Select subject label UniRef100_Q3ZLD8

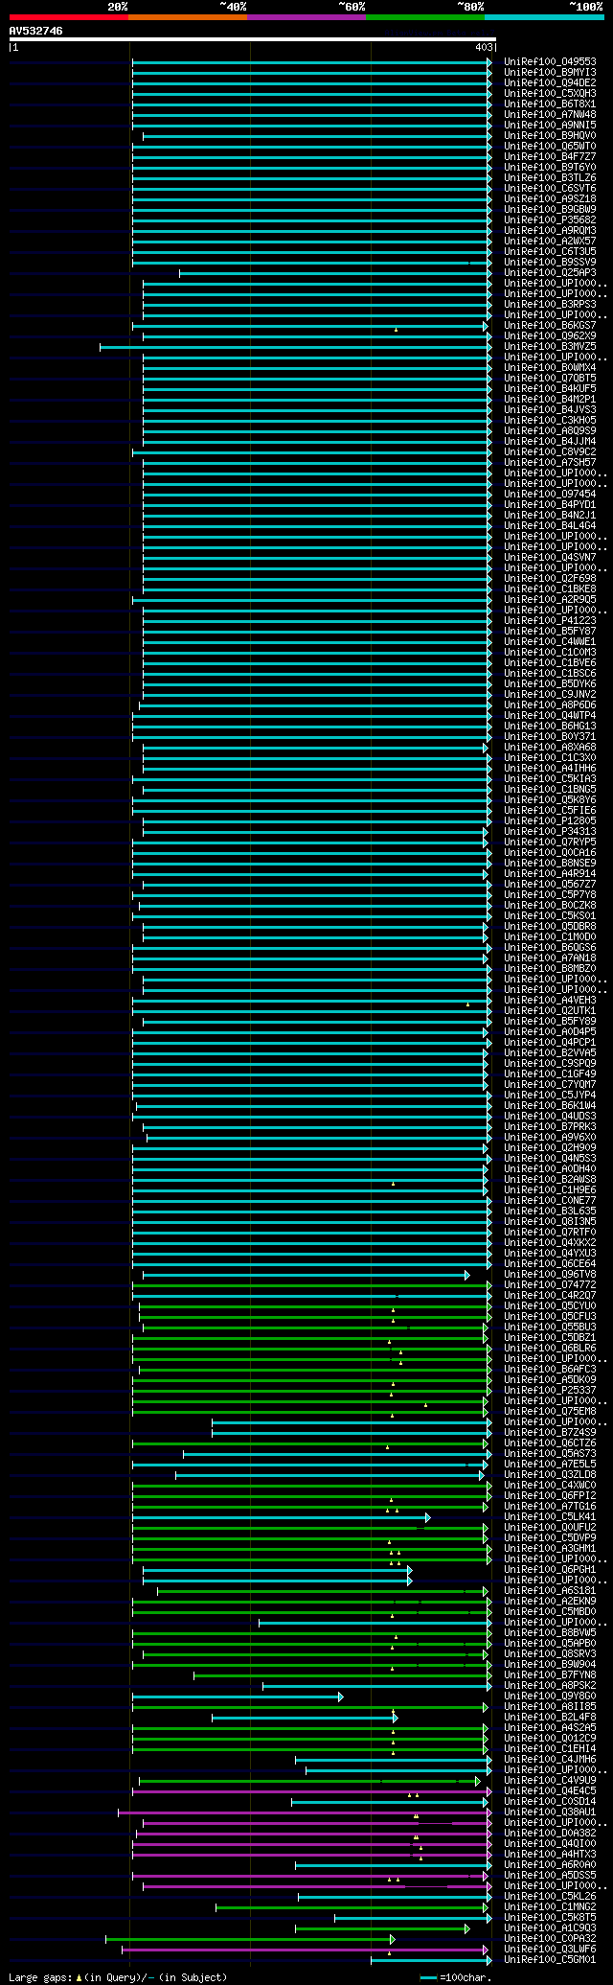(551, 1474)
